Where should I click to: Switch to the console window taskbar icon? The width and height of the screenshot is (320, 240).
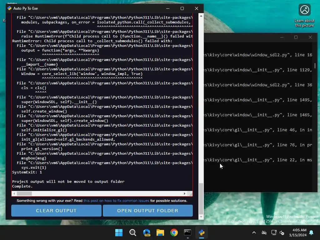pos(187,232)
